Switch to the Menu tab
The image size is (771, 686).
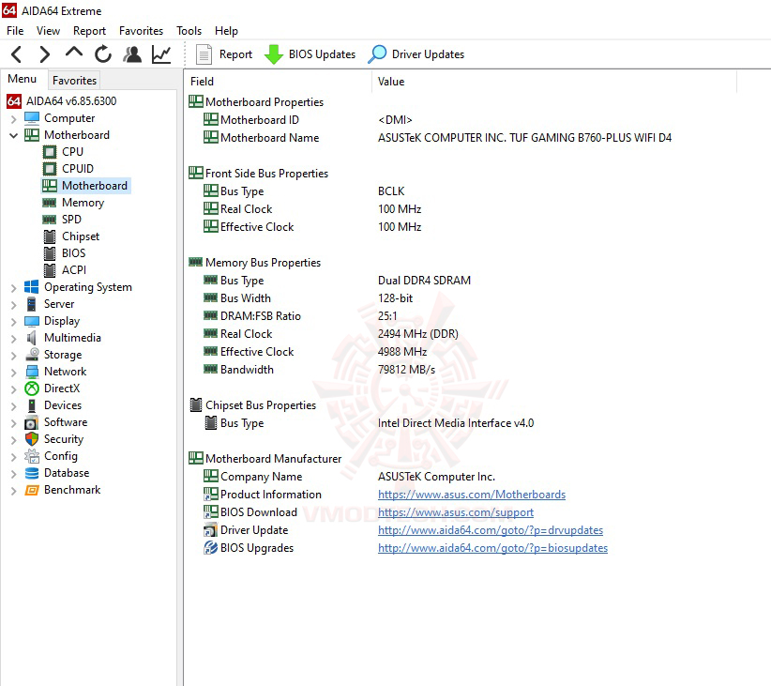[x=23, y=79]
